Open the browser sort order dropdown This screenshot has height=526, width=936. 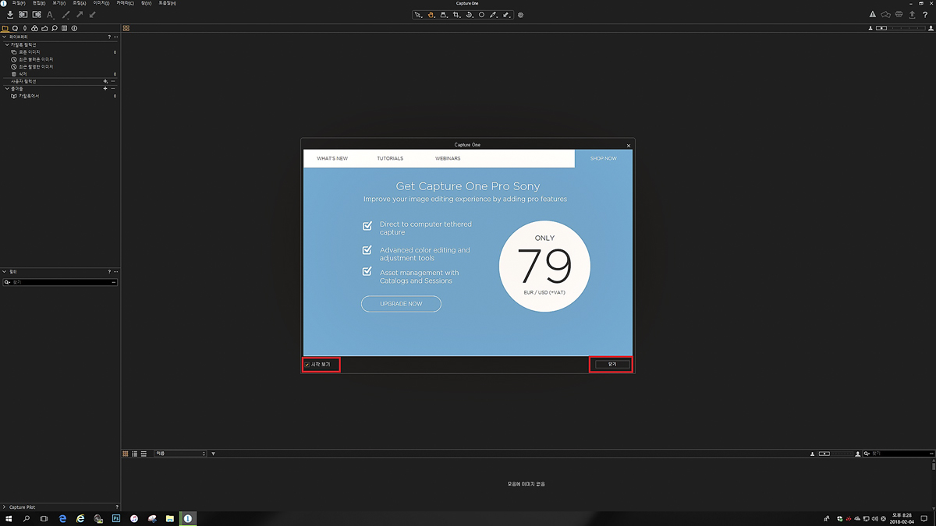pyautogui.click(x=181, y=454)
